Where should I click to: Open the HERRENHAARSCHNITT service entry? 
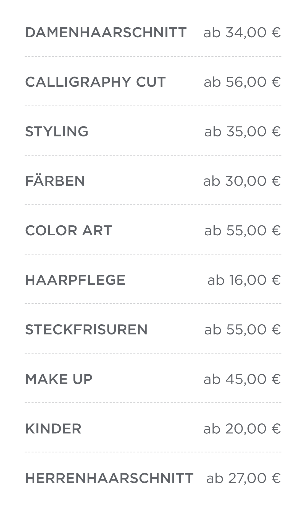[109, 478]
